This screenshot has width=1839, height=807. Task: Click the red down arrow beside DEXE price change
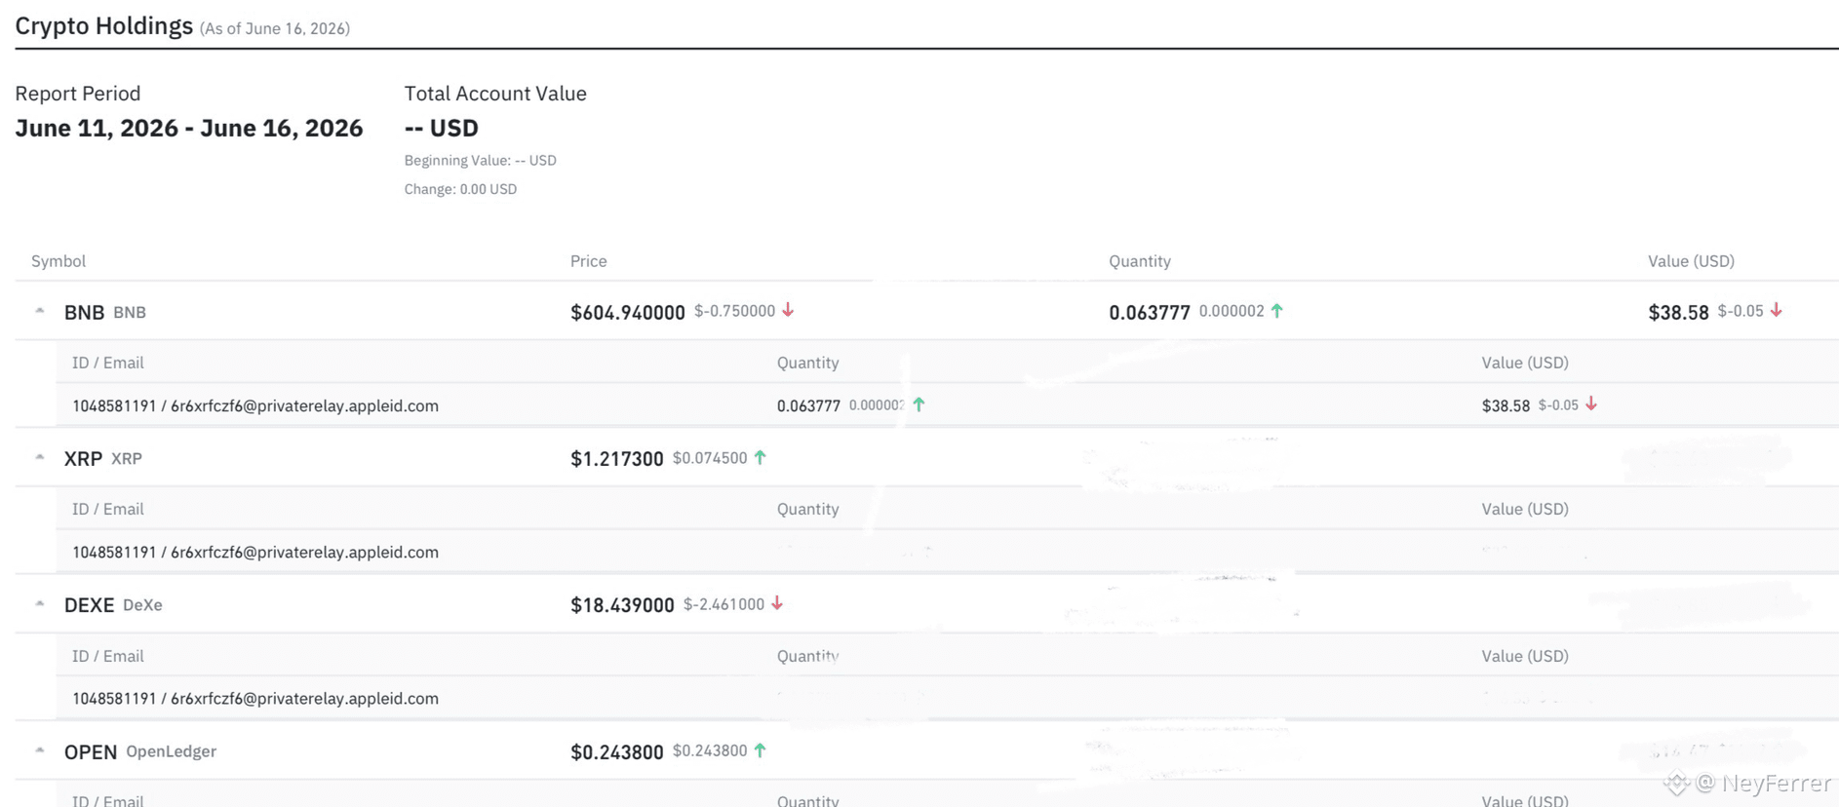coord(777,603)
